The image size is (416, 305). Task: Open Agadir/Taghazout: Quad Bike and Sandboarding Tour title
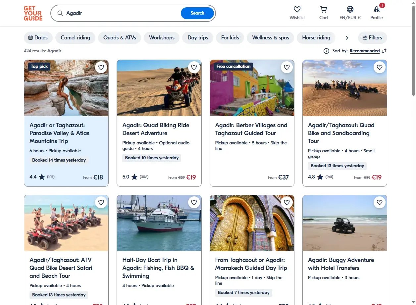coord(341,133)
